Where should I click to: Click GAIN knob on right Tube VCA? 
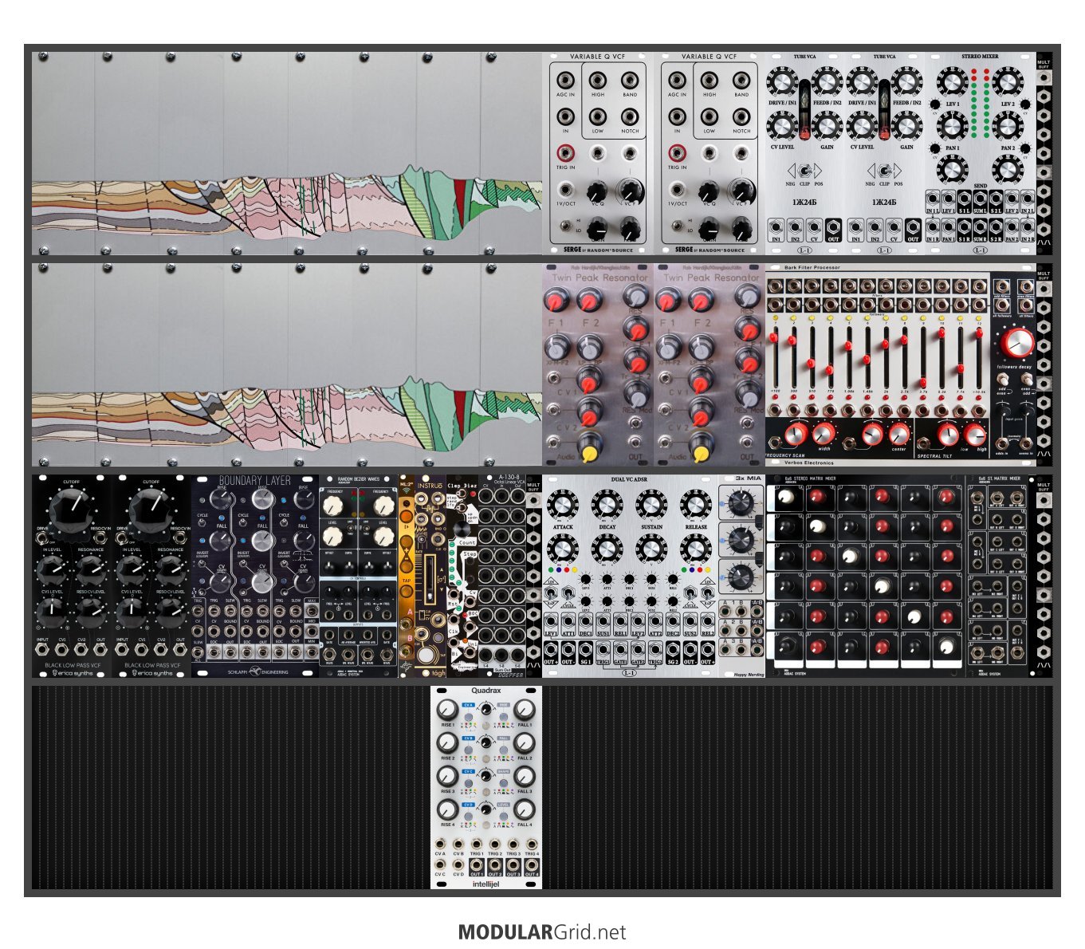pos(906,126)
